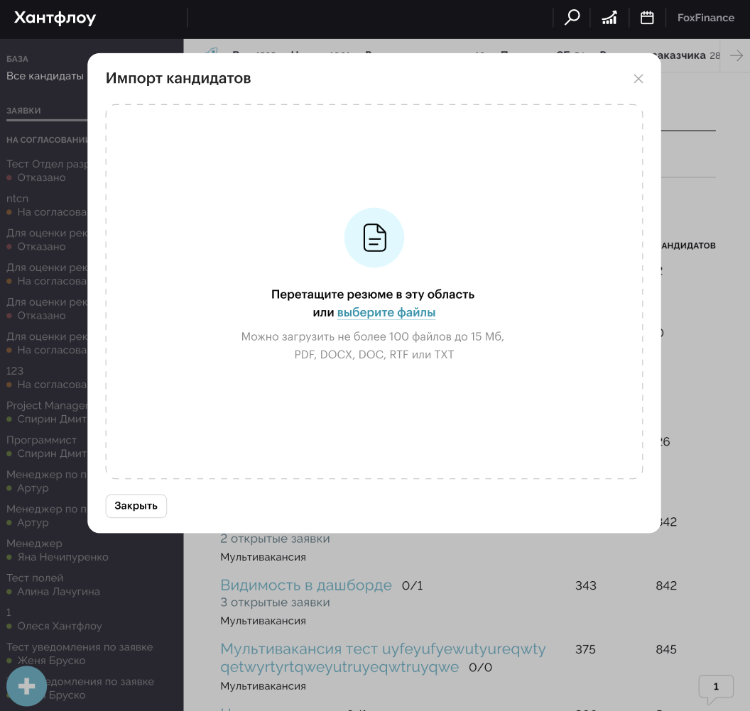Open the Project Manager request in sidebar
Viewport: 750px width, 711px height.
click(x=46, y=412)
